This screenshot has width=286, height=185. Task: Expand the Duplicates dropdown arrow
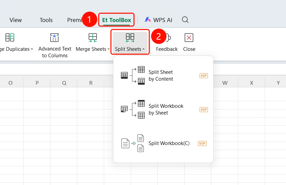(32, 49)
